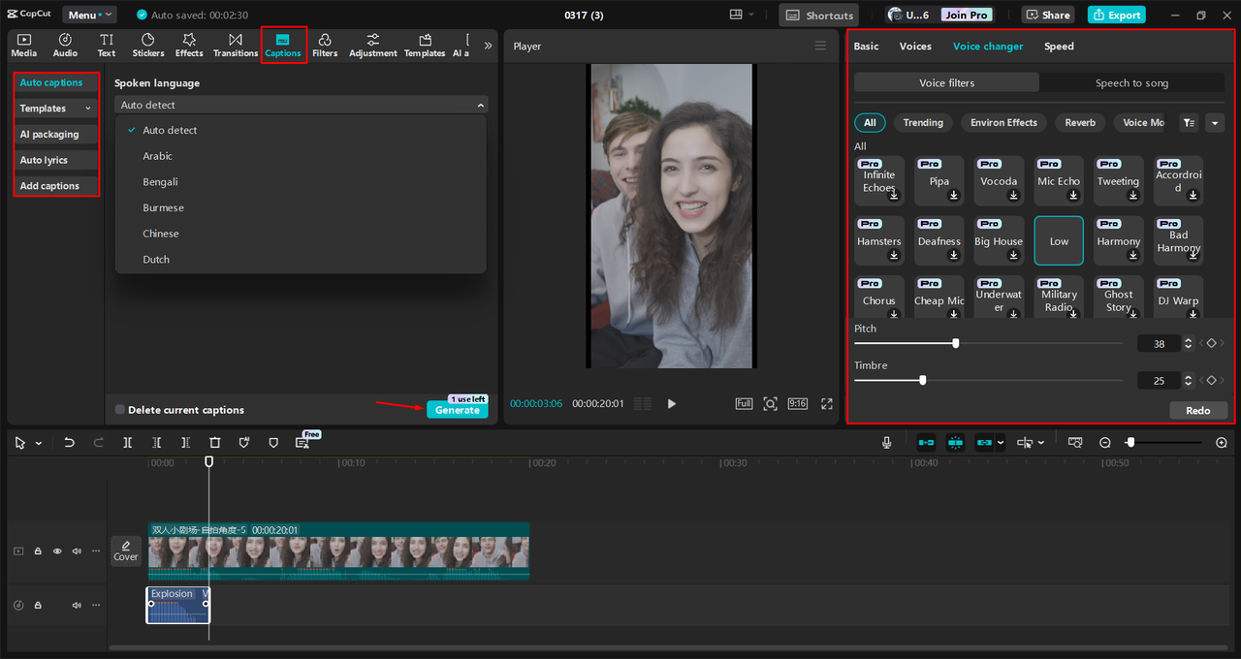Viewport: 1241px width, 659px height.
Task: Mute the main video track
Action: (x=76, y=550)
